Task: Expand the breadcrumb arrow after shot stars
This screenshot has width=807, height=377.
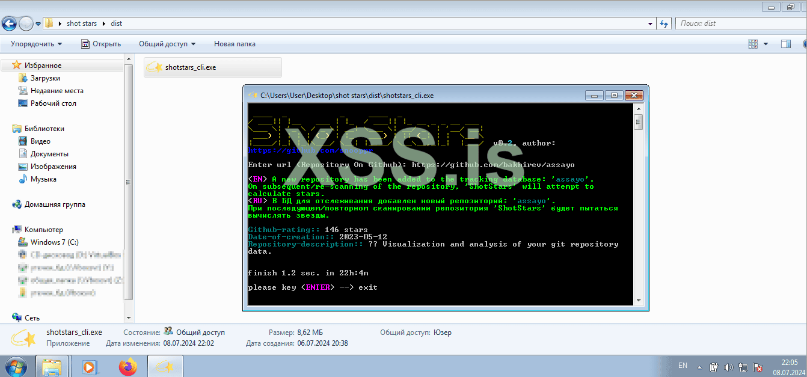Action: [x=104, y=23]
